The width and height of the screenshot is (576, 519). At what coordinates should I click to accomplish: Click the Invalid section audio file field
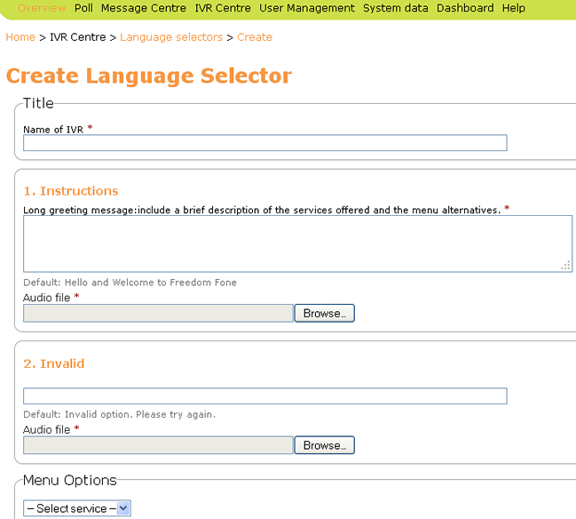coord(158,445)
